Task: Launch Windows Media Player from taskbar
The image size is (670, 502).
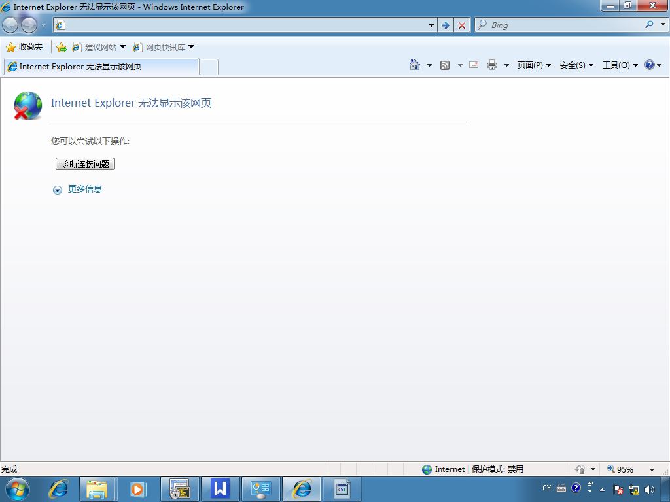Action: [137, 489]
